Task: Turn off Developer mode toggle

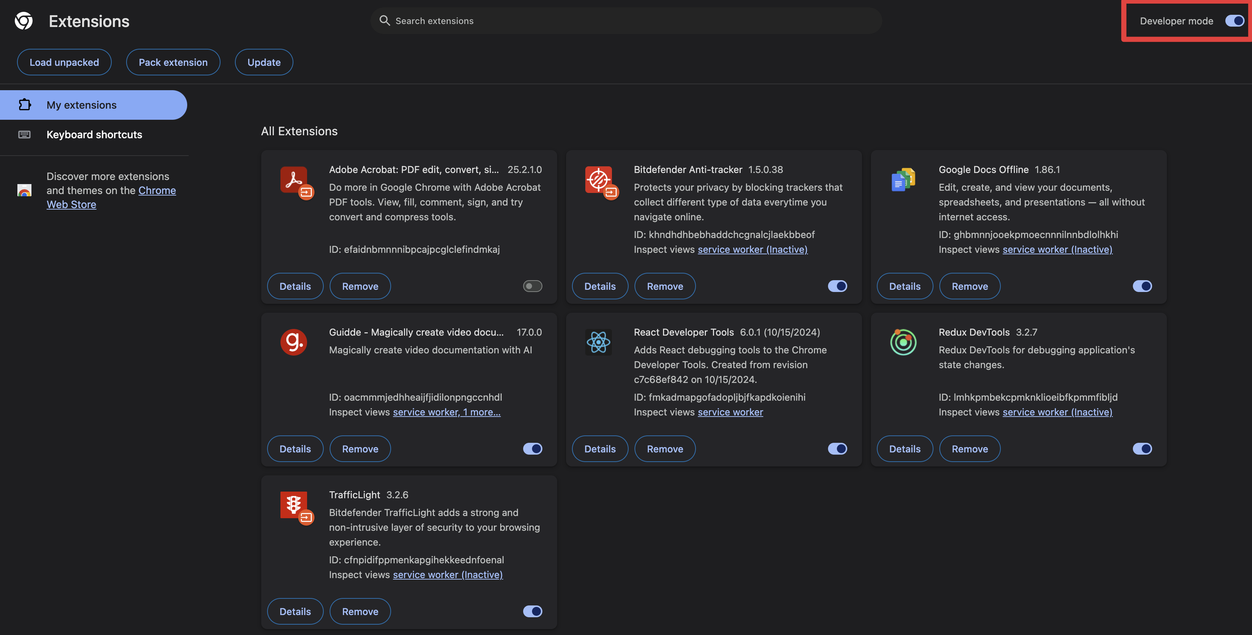Action: coord(1235,21)
